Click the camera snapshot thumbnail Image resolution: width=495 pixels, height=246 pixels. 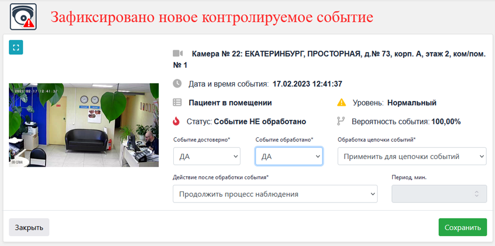coord(84,125)
